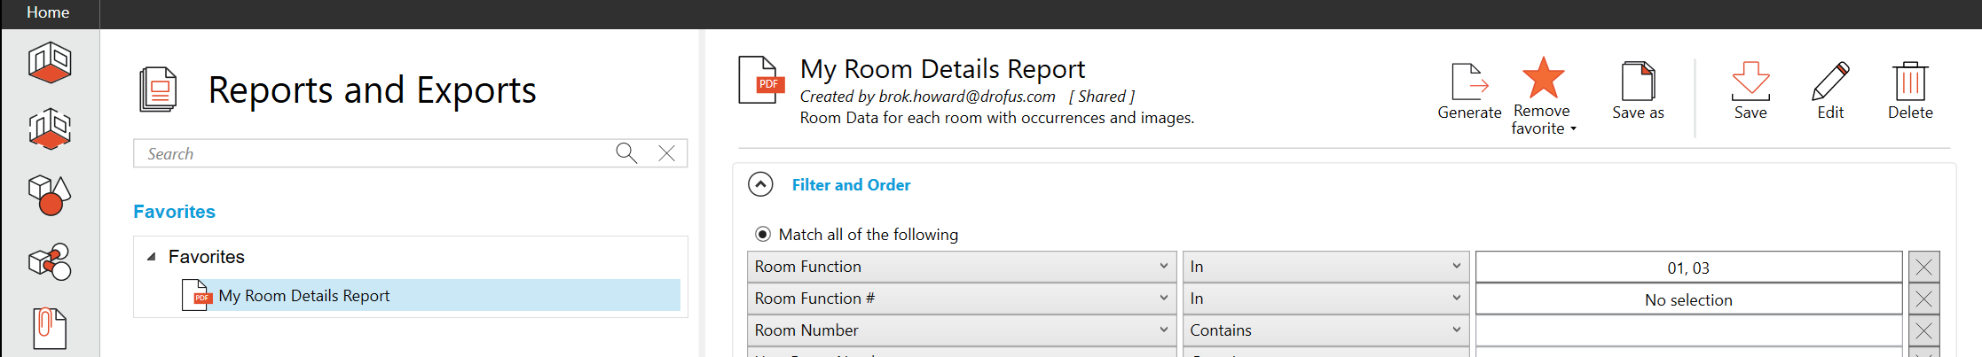Collapse the Favorites tree node
The width and height of the screenshot is (1982, 357).
(x=152, y=257)
